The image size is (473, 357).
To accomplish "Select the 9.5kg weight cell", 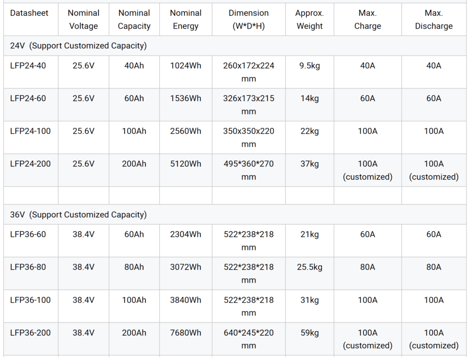I will 309,66.
